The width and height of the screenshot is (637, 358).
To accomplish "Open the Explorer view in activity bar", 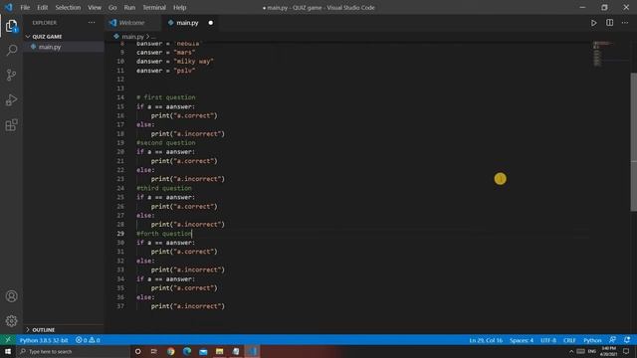I will point(11,26).
